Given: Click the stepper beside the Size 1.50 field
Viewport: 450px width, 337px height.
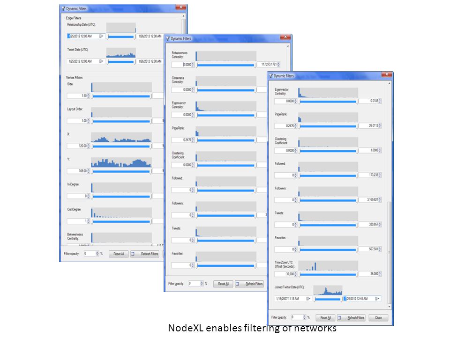Looking at the screenshot, I should coord(89,95).
